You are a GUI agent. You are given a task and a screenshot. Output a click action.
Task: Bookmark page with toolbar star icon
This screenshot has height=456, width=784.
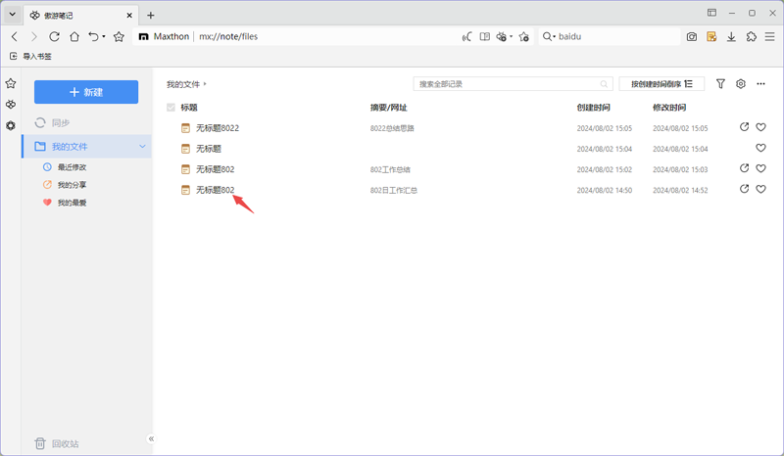pyautogui.click(x=119, y=36)
